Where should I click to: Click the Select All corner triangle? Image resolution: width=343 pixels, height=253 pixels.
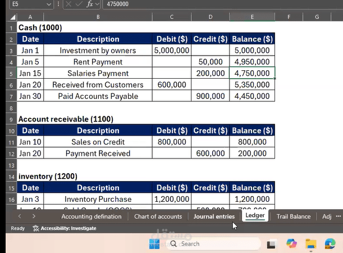coord(13,17)
